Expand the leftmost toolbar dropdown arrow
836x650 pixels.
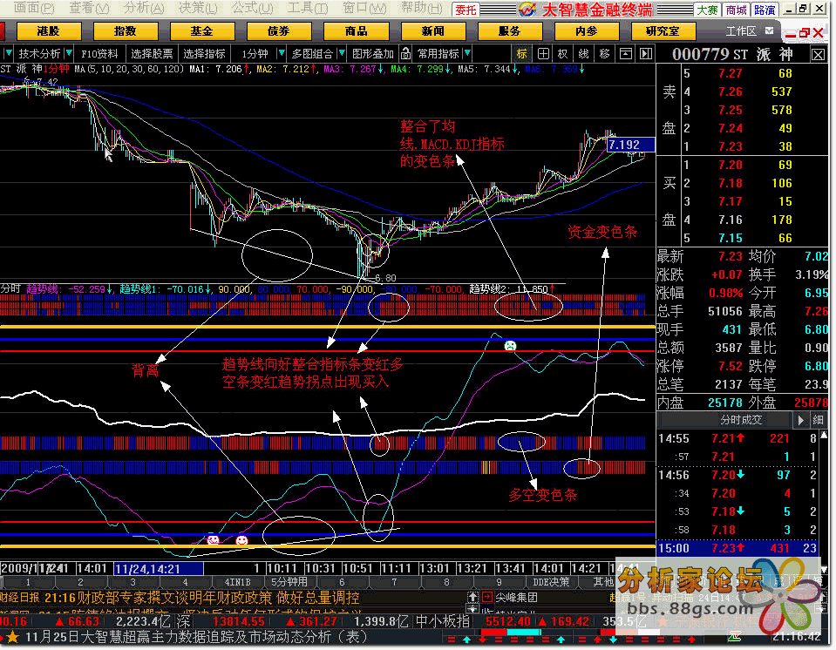[8, 53]
